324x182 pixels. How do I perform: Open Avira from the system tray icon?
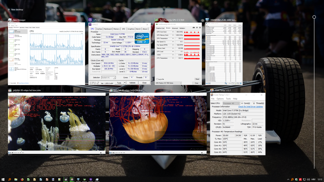(x=300, y=179)
